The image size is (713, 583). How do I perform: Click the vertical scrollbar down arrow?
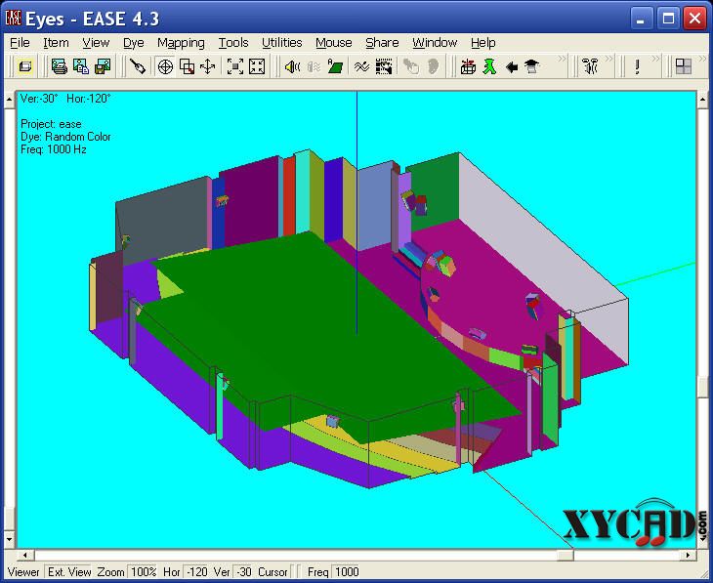(x=10, y=540)
